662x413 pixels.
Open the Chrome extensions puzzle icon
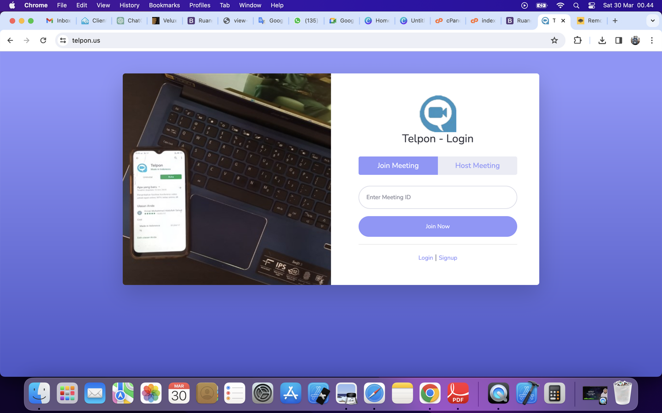578,40
